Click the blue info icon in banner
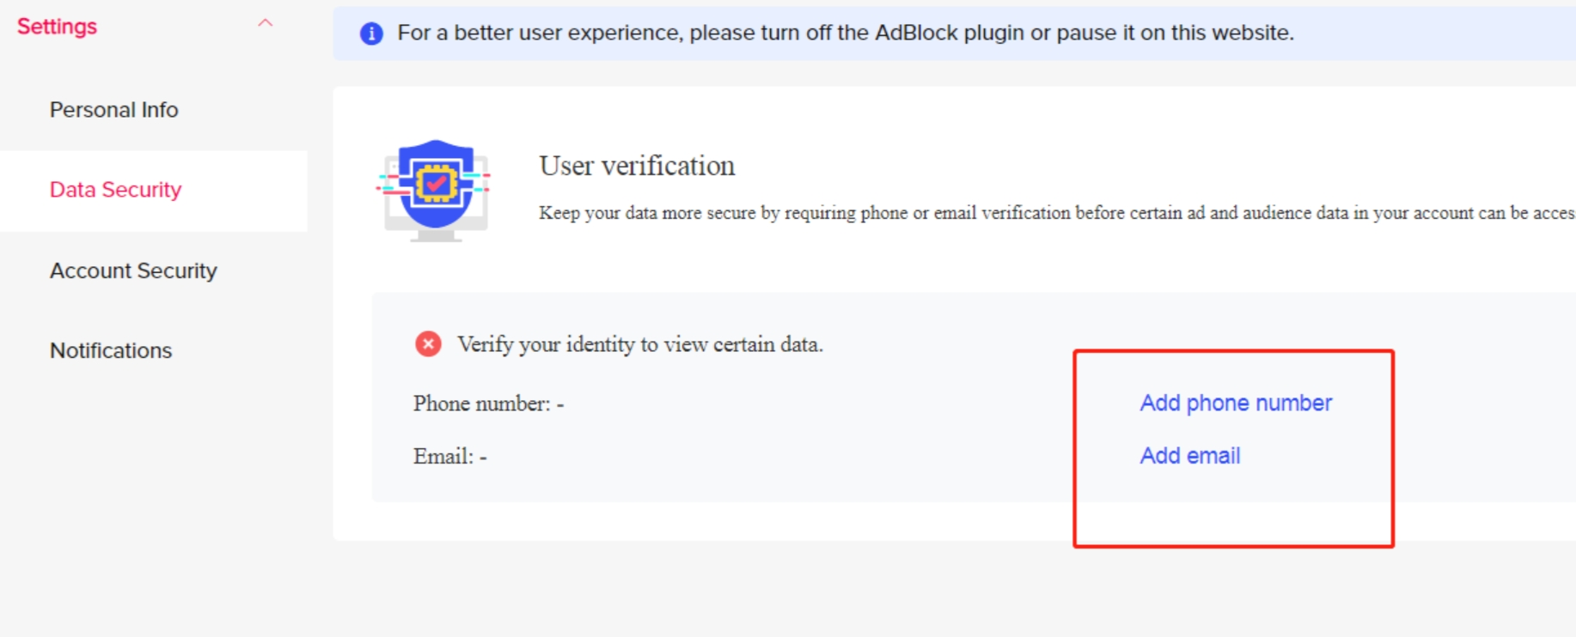The image size is (1576, 637). pyautogui.click(x=371, y=33)
